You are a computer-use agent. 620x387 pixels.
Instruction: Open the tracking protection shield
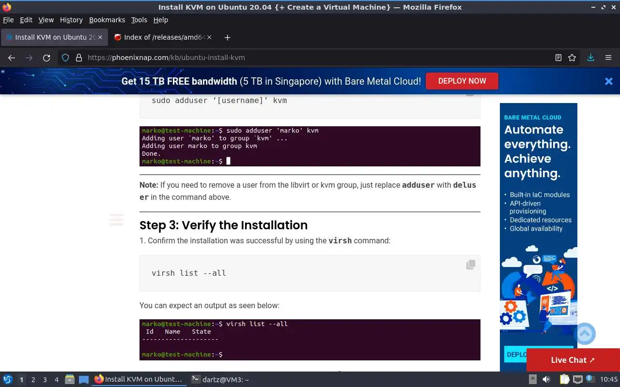(x=65, y=58)
